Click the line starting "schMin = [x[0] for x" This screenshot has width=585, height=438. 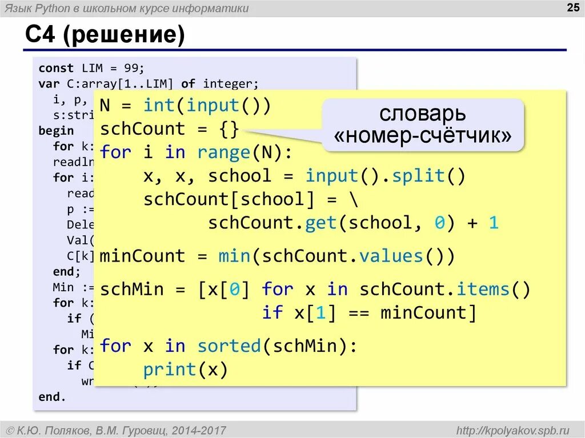click(x=315, y=290)
